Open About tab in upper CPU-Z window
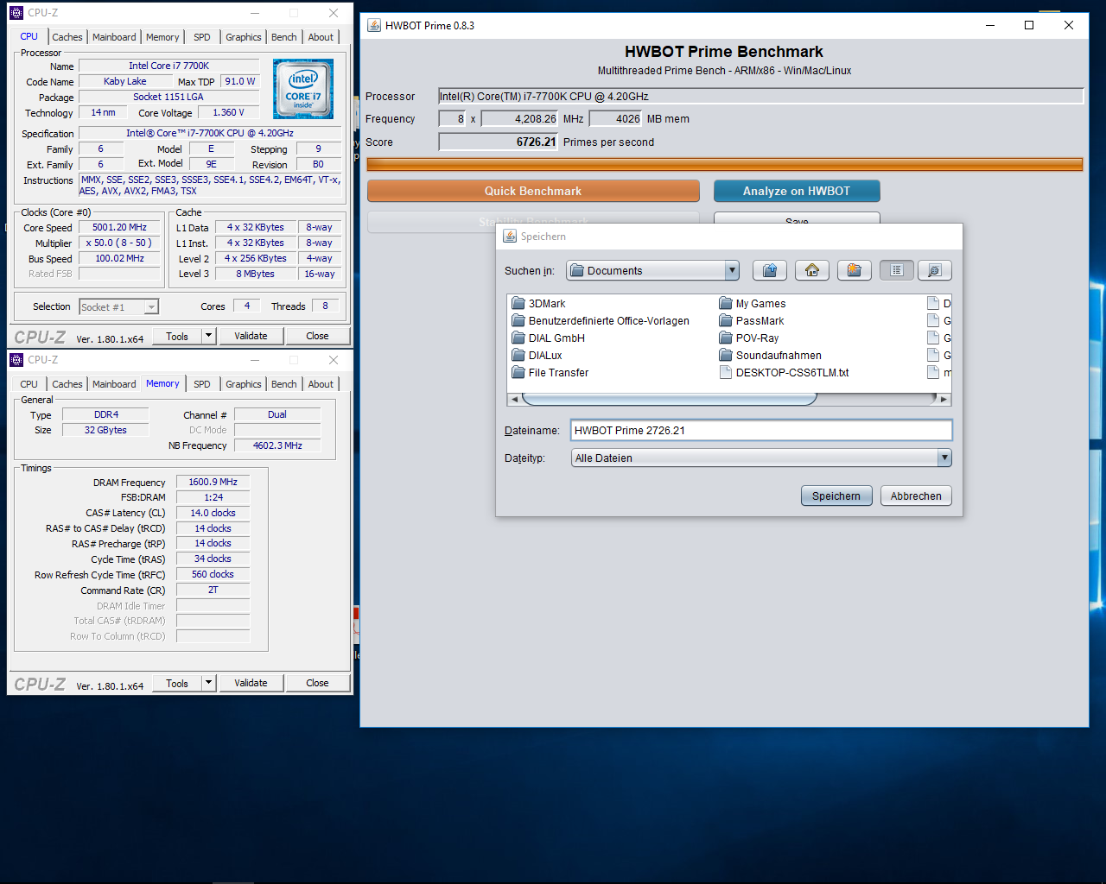 (321, 37)
